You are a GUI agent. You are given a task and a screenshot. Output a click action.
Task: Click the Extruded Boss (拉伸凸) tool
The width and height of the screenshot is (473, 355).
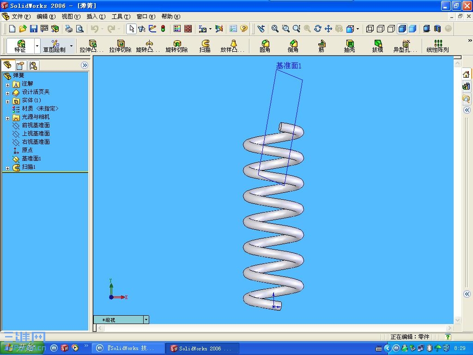(x=92, y=46)
